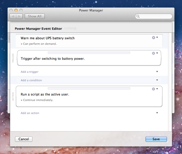Screen dimensions: 182x154
Task: Go forward with toolbar forward arrow
Action: click(19, 16)
